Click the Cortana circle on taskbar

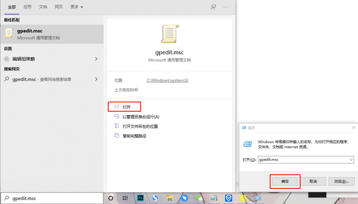click(x=111, y=198)
